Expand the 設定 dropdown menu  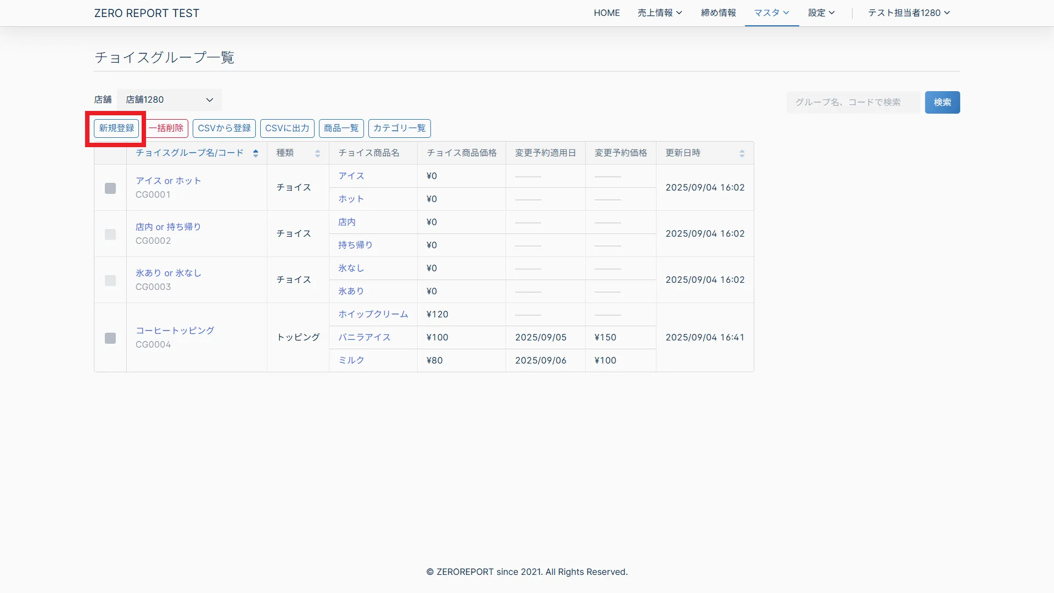tap(821, 13)
